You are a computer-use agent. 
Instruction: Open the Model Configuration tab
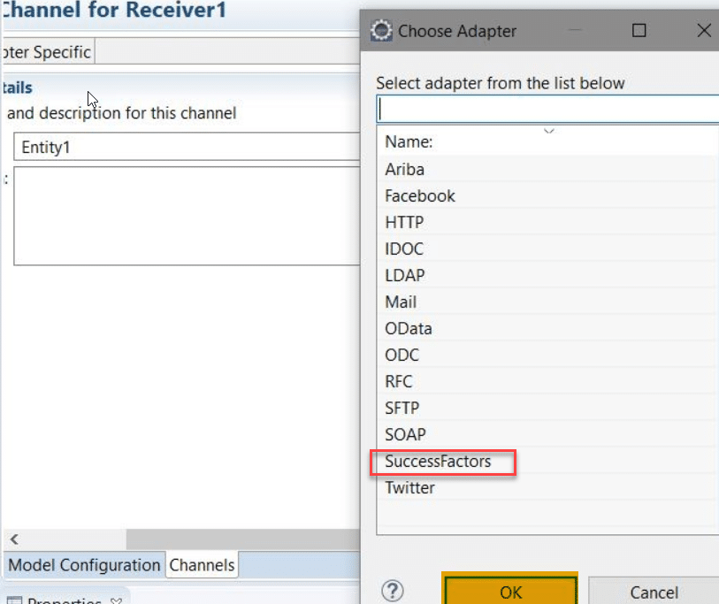tap(84, 565)
